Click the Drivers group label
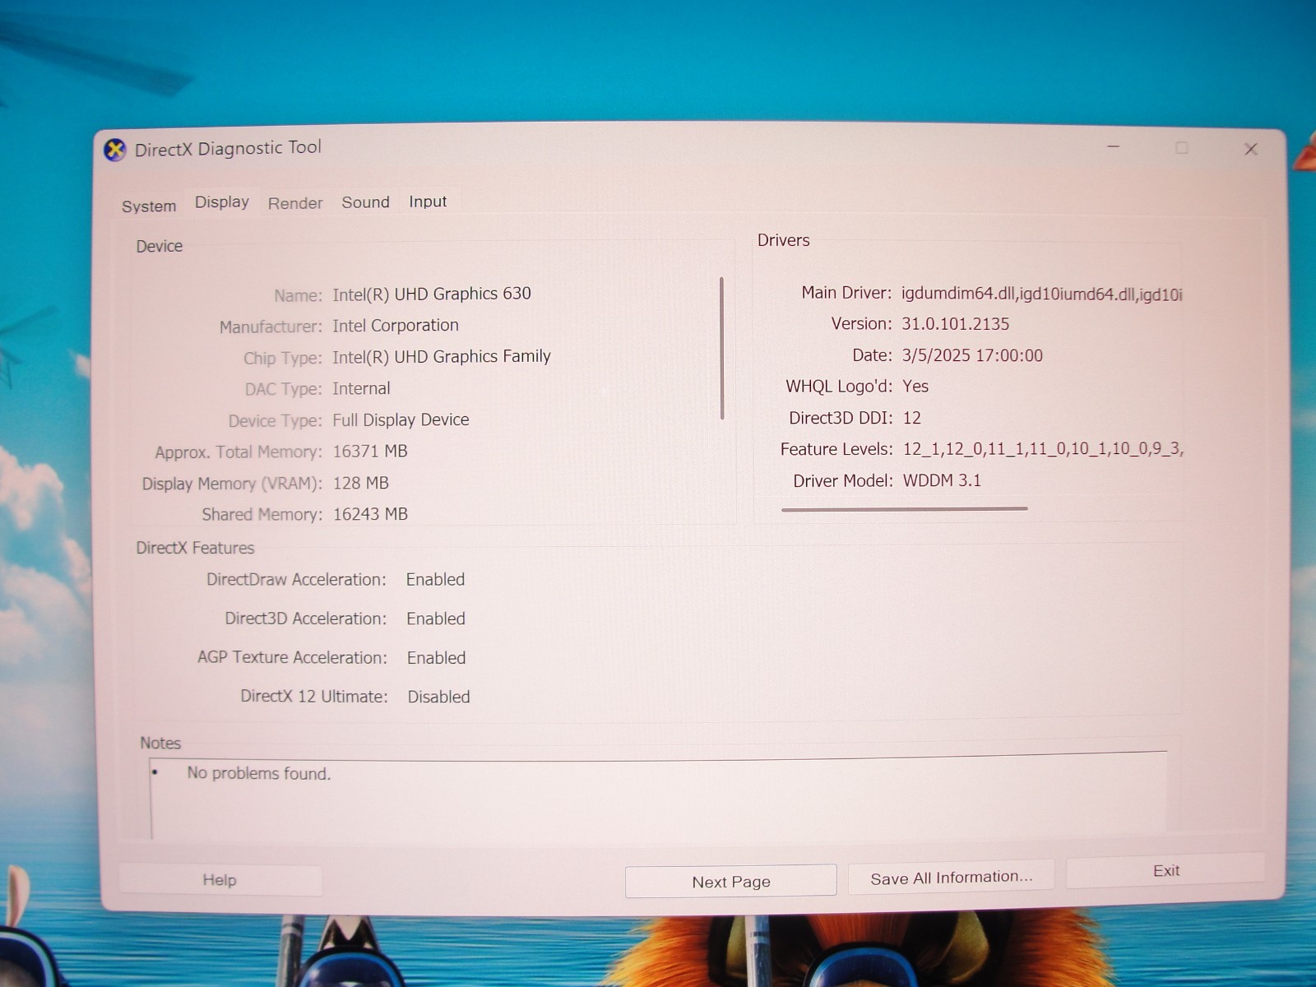 [x=784, y=240]
